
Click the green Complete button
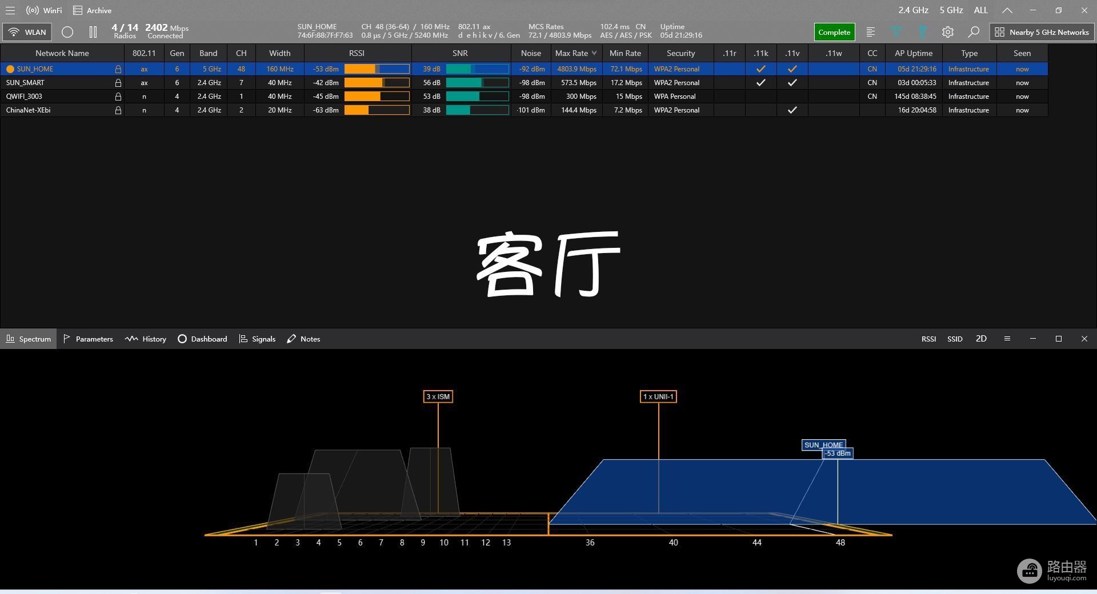point(834,32)
